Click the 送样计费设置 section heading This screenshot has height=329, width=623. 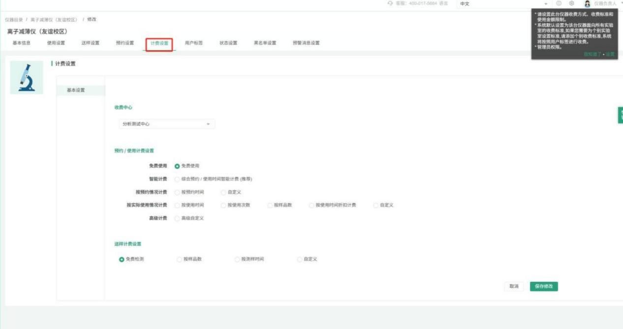(128, 244)
